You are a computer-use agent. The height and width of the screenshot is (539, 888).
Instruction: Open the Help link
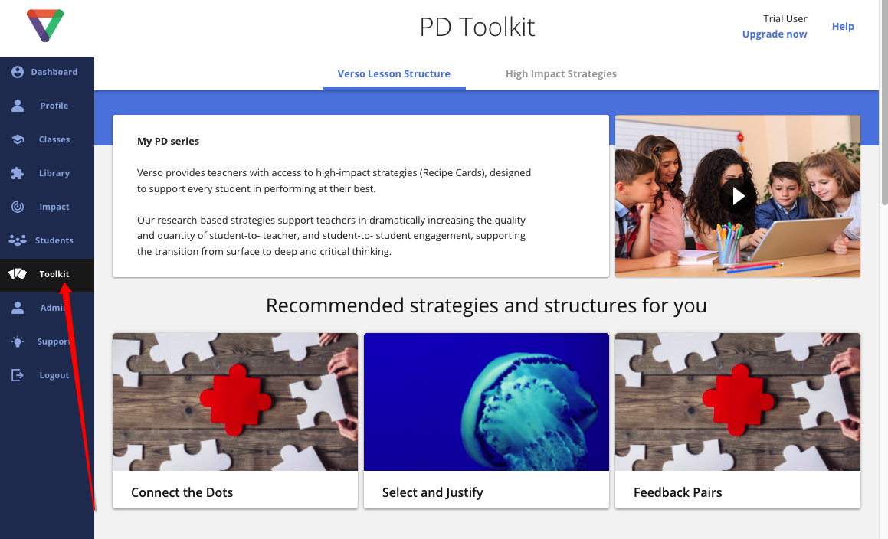(843, 27)
